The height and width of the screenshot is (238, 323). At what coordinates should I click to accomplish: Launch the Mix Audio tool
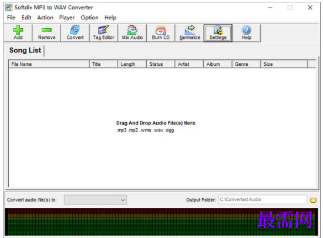132,33
